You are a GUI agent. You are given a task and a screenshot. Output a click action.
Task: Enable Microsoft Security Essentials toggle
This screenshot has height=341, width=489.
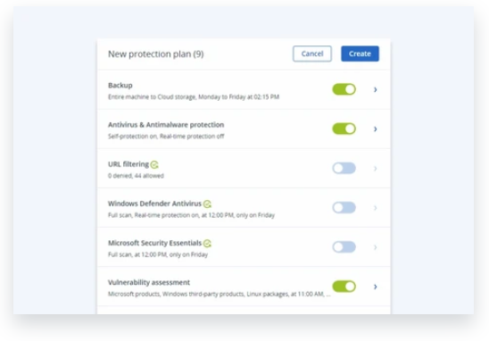344,246
